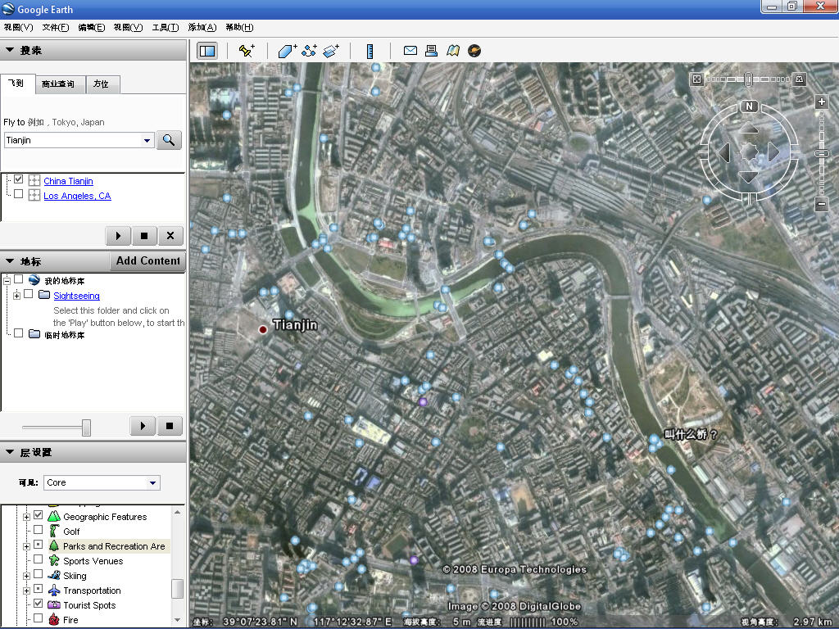This screenshot has height=629, width=839.
Task: Open the ruler measurement tool
Action: [x=370, y=51]
